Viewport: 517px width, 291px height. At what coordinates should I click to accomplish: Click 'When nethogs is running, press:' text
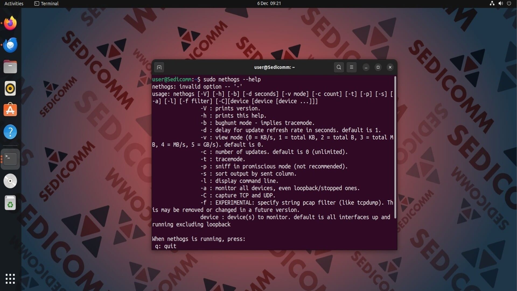tap(199, 239)
